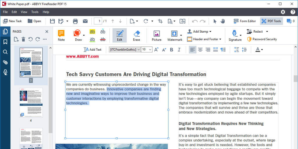Select the arrow pointer tool
298x149 pixels.
215,21
